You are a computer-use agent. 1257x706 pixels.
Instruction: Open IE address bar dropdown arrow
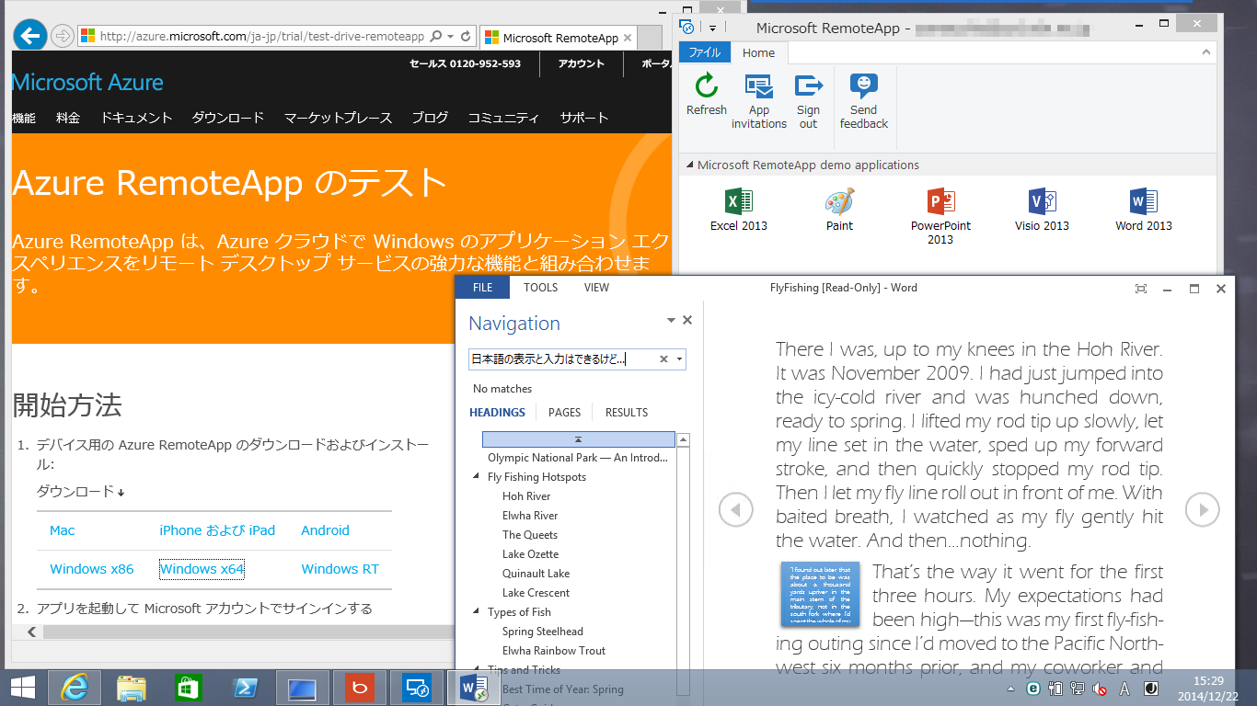450,37
